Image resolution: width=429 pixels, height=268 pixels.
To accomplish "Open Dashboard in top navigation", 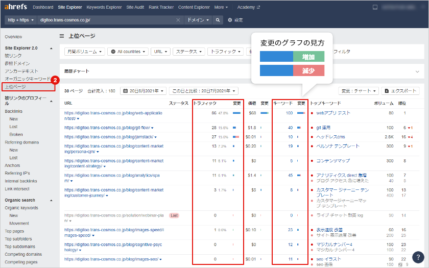I will tap(43, 7).
